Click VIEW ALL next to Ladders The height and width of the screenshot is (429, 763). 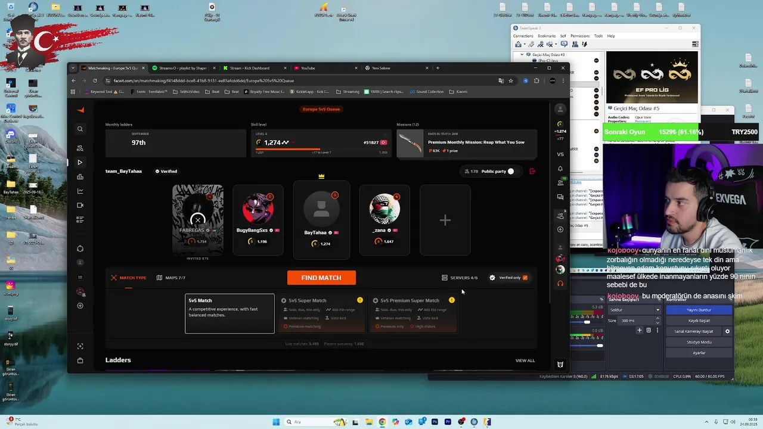point(525,360)
